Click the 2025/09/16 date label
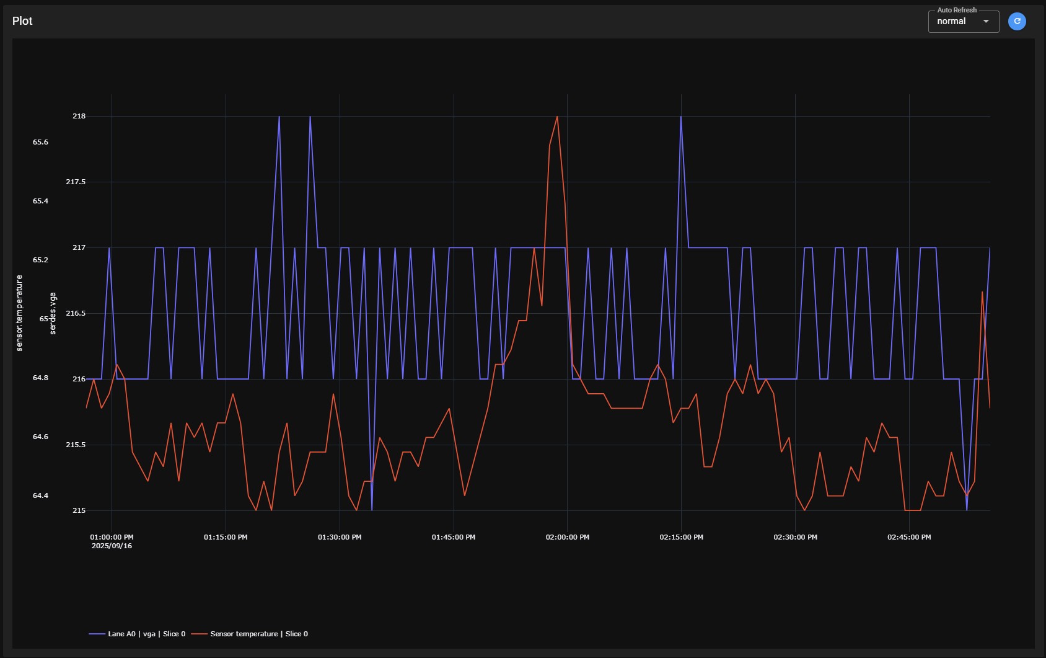This screenshot has height=658, width=1046. (112, 546)
